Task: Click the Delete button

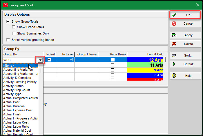Action: 185,44
